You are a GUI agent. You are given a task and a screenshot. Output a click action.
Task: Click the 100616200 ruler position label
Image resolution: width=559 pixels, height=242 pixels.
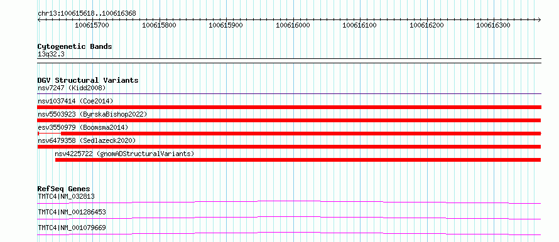pyautogui.click(x=426, y=25)
